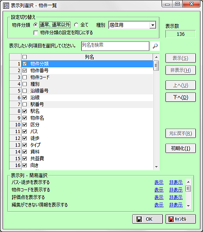Image resolution: width=203 pixels, height=232 pixels.
Task: Click 非表示 link for 評価点を表示する
Action: [176, 197]
